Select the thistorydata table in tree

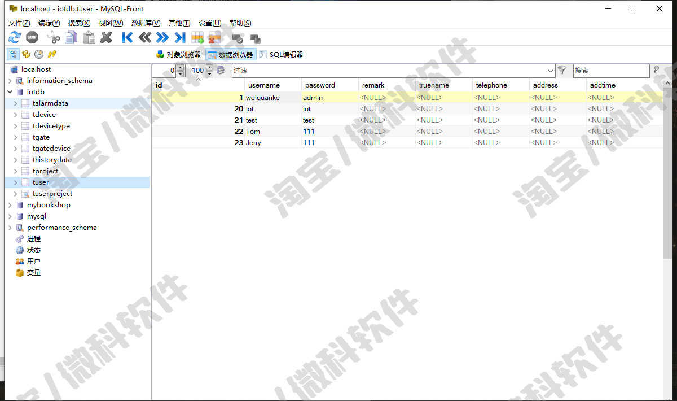[52, 160]
